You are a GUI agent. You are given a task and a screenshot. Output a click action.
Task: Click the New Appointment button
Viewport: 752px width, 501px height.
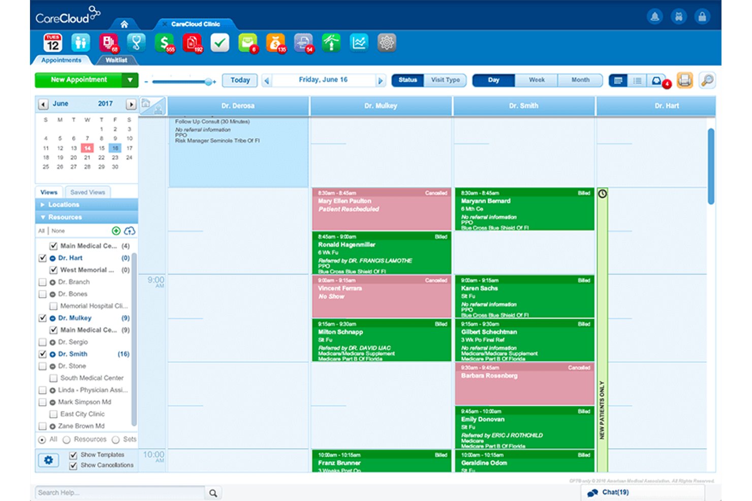tap(79, 80)
